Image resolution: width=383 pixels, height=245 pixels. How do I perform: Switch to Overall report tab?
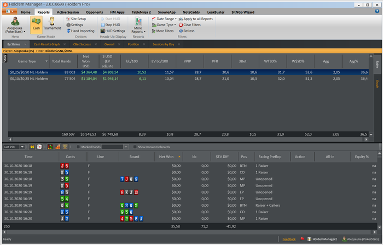click(109, 44)
